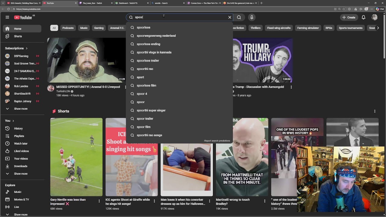The width and height of the screenshot is (386, 217).
Task: Choose 'spoorwegoverweg nederland' suggestion
Action: tap(179, 36)
